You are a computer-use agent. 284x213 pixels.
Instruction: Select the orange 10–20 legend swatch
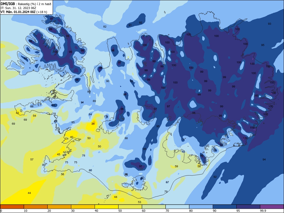[x=36, y=207]
